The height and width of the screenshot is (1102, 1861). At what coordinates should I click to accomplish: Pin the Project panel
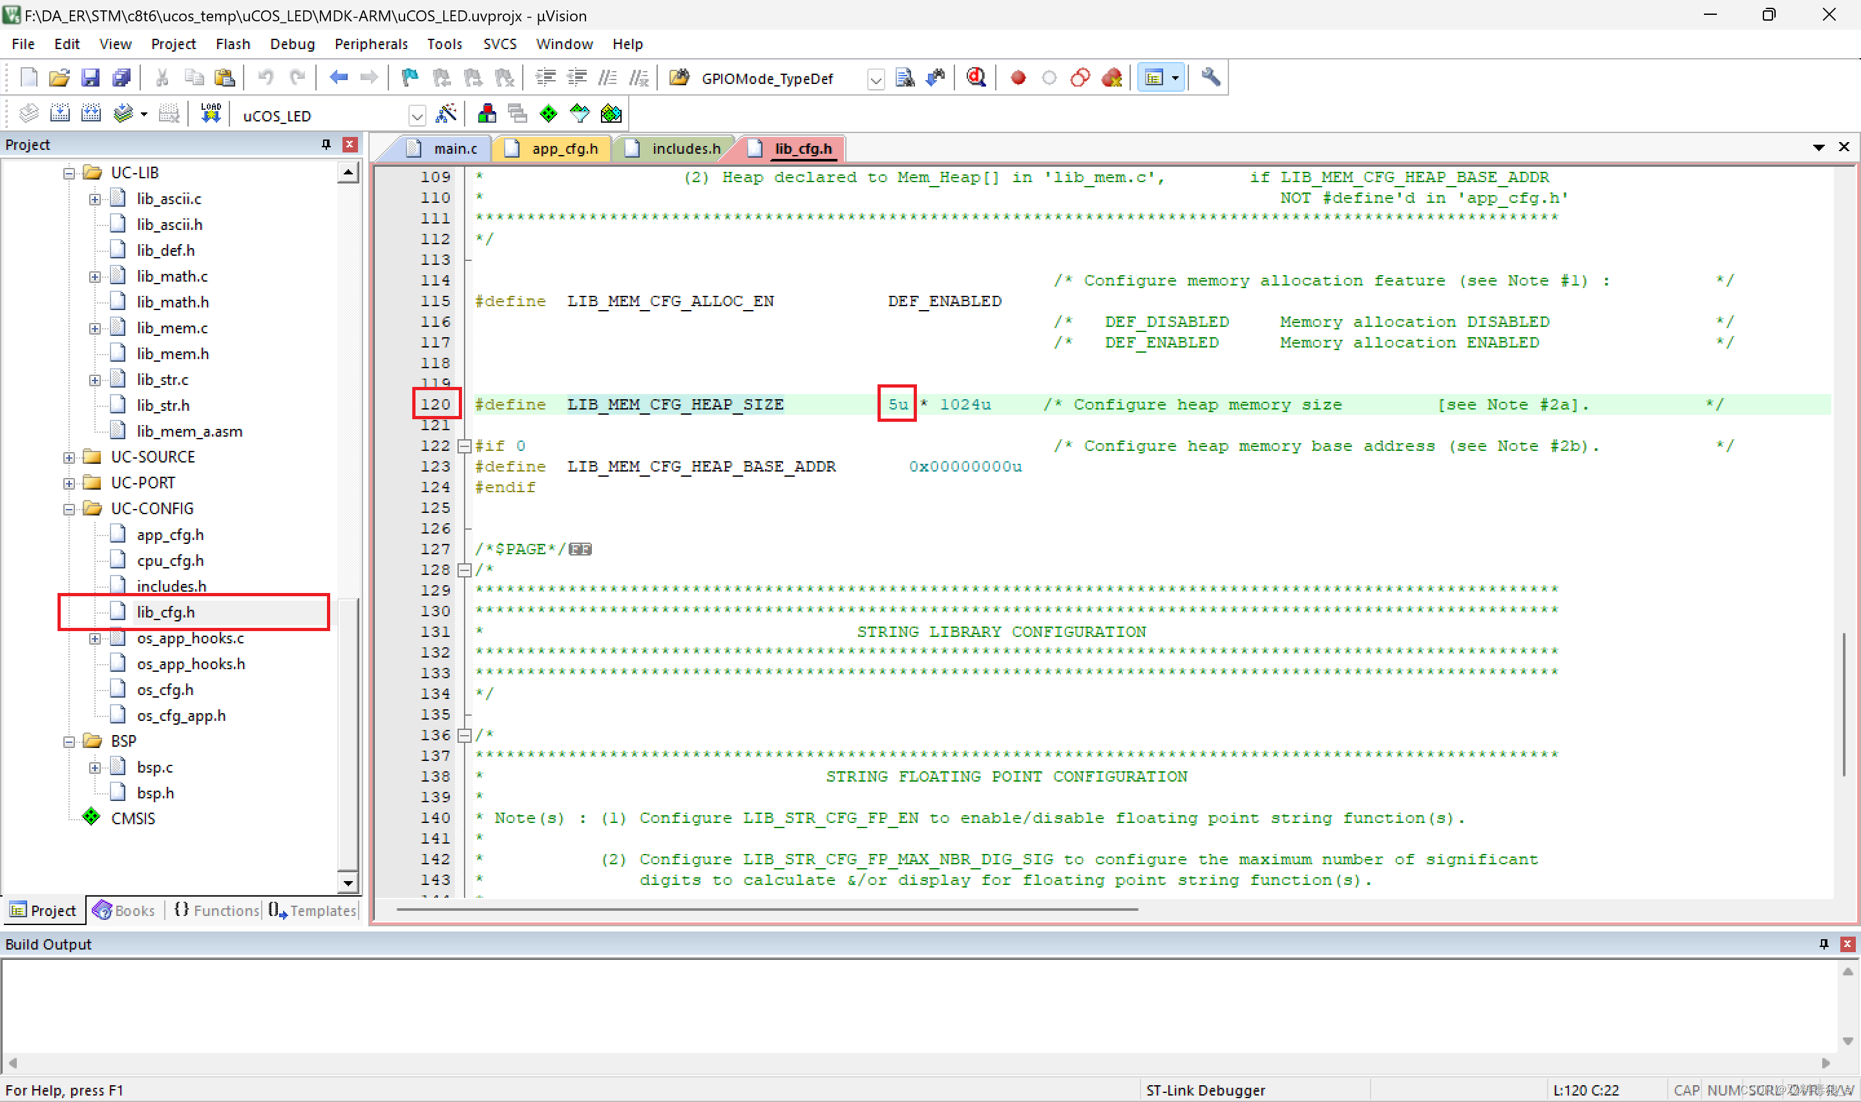[x=326, y=144]
